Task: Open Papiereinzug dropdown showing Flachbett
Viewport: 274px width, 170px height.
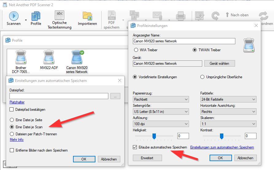Action: [x=161, y=99]
